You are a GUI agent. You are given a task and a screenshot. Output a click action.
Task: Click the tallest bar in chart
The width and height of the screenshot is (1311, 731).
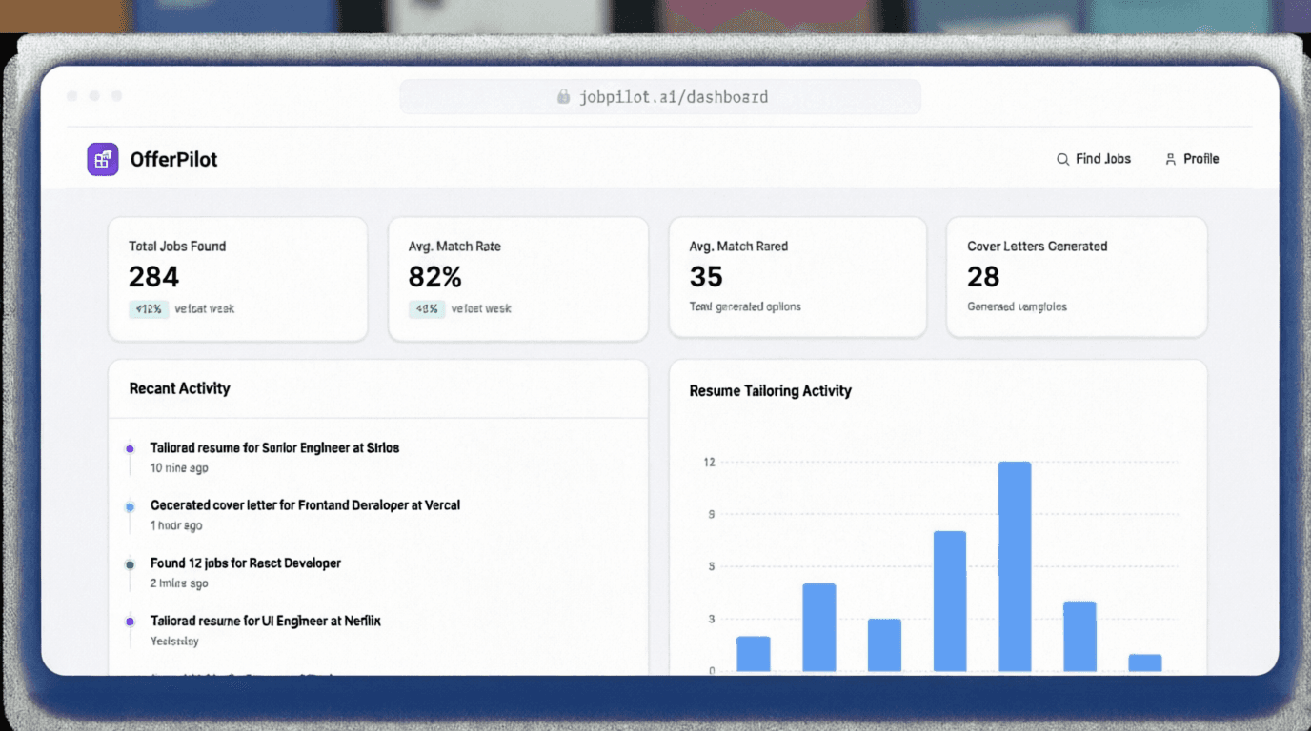1015,566
